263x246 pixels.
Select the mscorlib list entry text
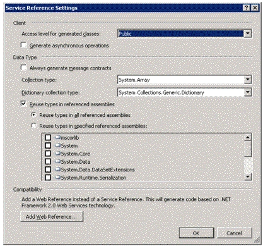point(70,138)
